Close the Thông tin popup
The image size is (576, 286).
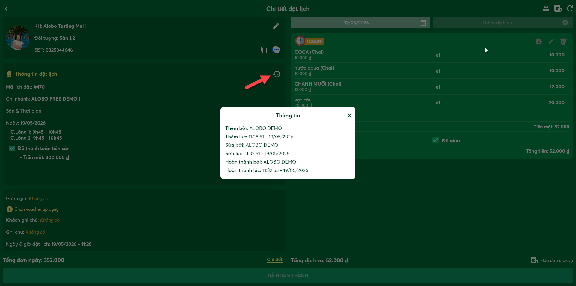click(x=349, y=116)
